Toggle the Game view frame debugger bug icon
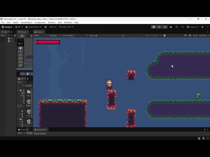Viewport: 210px width, 157px height. (x=165, y=36)
